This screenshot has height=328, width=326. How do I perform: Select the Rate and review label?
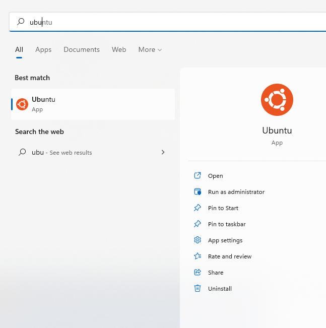[x=230, y=256]
